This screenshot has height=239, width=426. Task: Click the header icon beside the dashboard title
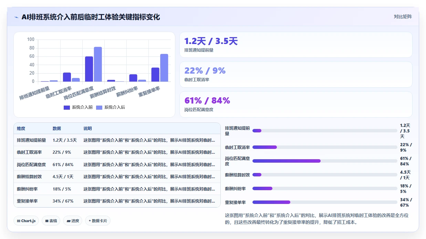pos(17,17)
